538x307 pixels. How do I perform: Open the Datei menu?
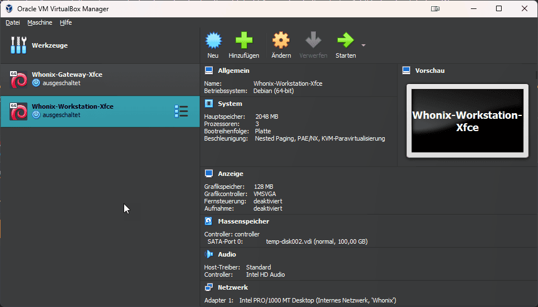[13, 22]
